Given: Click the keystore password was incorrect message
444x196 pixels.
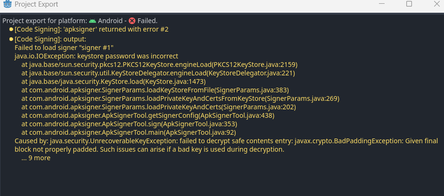Looking at the screenshot, I should tap(96, 56).
